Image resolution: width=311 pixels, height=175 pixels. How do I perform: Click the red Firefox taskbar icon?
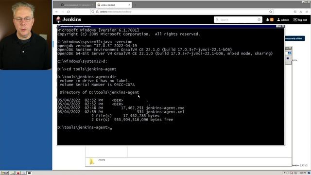coord(18,173)
